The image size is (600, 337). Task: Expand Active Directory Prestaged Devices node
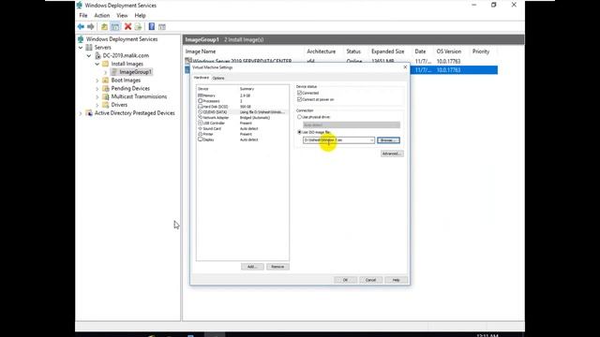81,113
